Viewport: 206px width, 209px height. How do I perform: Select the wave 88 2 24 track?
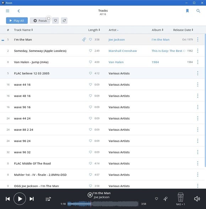102,129
